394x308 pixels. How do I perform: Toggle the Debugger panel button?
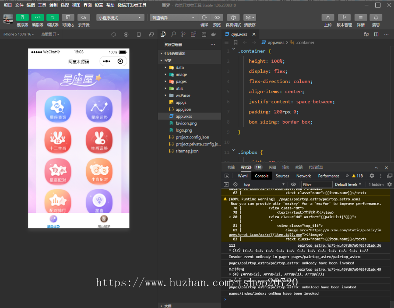coord(53,18)
